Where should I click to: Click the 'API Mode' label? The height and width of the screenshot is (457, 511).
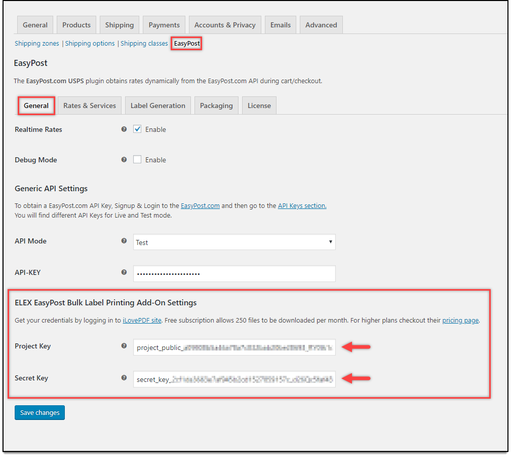point(30,241)
